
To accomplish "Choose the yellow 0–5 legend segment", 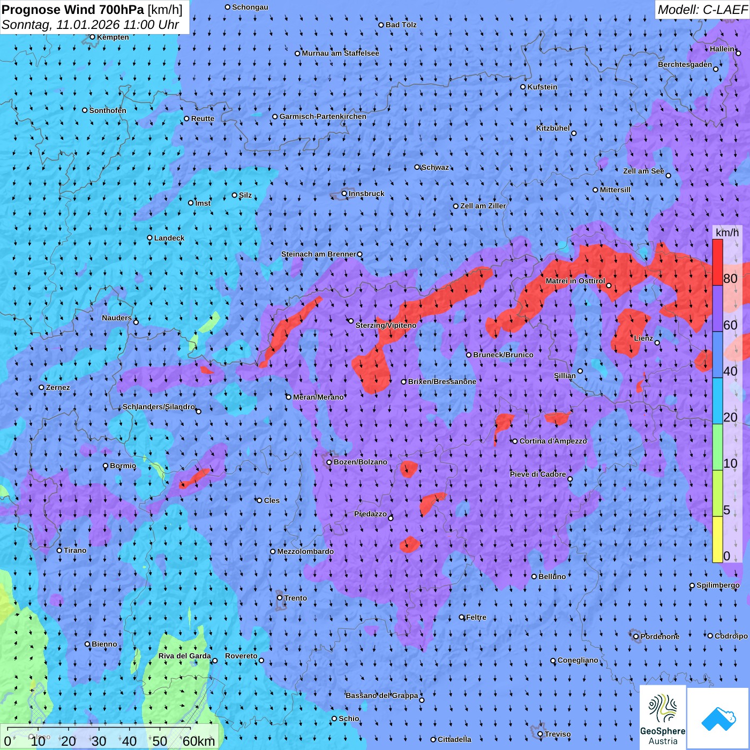I will point(717,539).
